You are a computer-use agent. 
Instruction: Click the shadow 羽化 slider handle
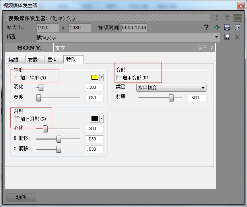point(45,129)
